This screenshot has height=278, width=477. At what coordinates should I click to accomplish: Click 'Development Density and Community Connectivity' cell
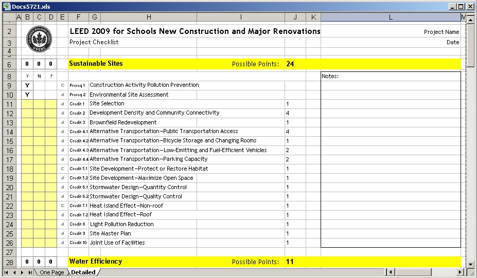point(154,113)
